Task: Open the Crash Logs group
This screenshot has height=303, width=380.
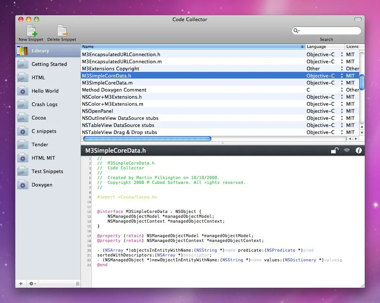Action: point(48,104)
